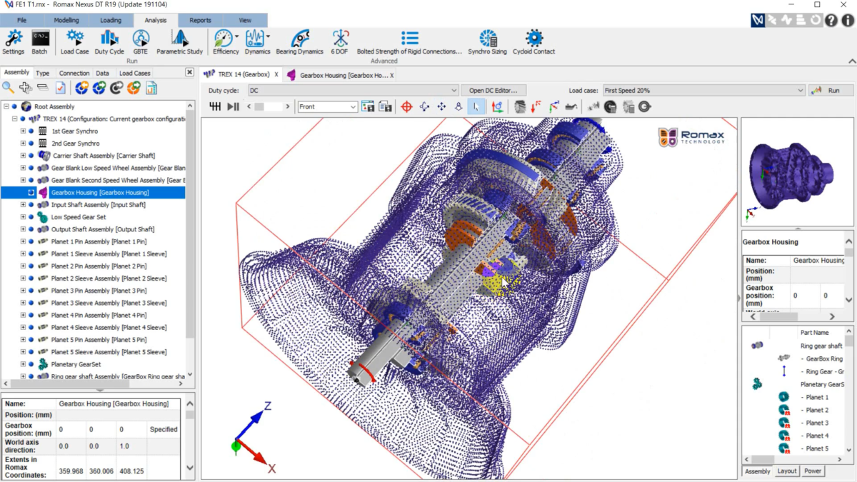Screen dimensions: 857x482
Task: Start a Parametric Study
Action: (180, 42)
